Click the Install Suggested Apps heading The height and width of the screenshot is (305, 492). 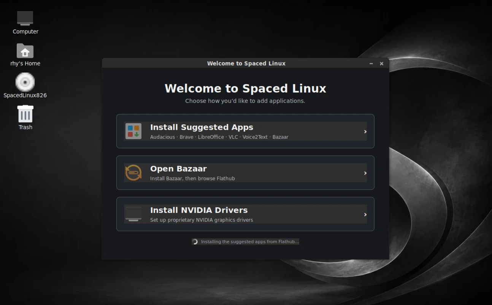202,127
